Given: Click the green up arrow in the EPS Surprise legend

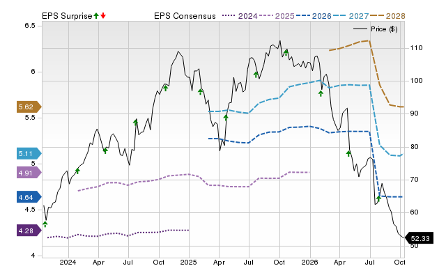Looking at the screenshot, I should pos(96,16).
